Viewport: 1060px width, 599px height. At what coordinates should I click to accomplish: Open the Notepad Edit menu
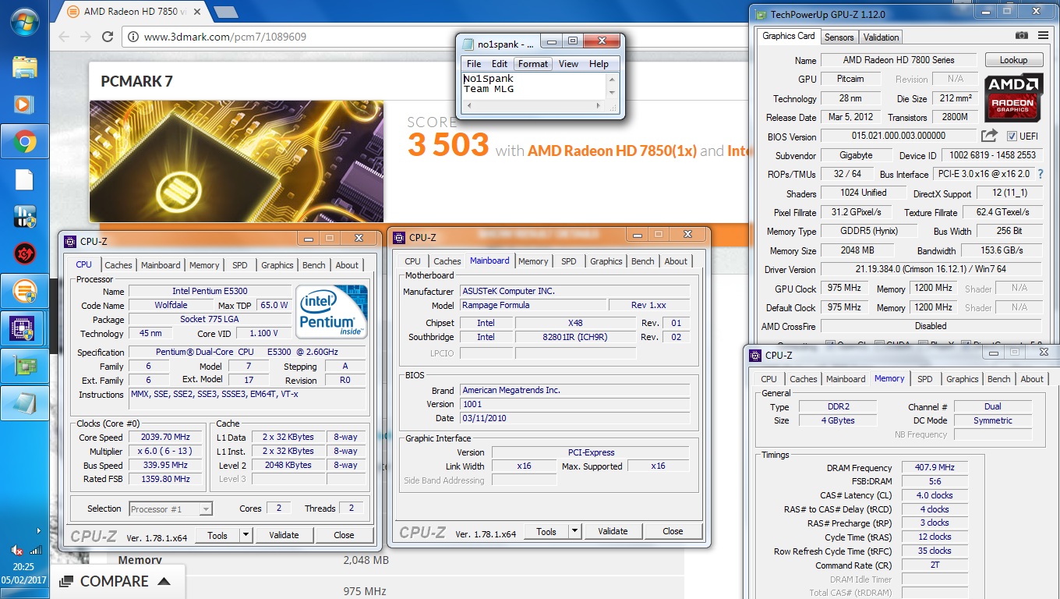[x=500, y=64]
